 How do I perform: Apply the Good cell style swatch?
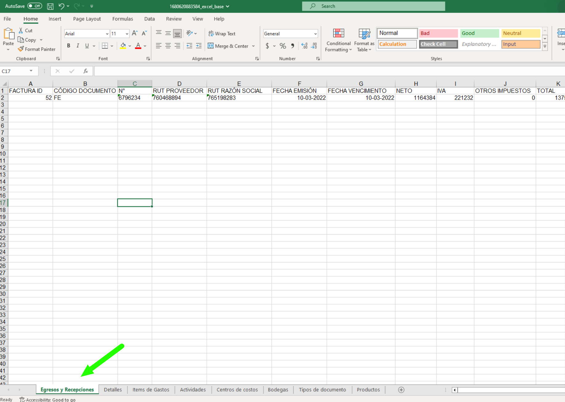[x=479, y=33]
